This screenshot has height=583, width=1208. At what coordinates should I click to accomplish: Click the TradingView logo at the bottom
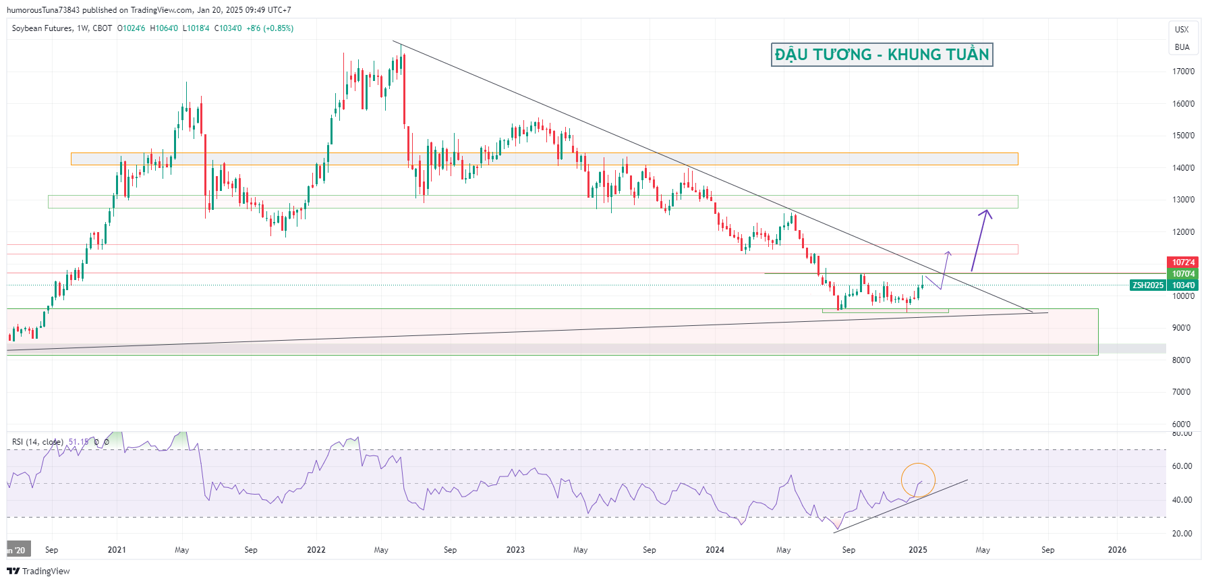pos(38,571)
